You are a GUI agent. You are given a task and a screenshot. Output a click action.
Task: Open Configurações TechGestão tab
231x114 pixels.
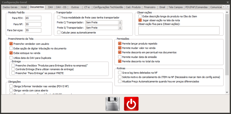coord(108,7)
